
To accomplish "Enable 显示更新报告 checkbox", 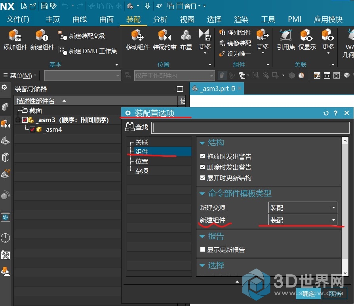I will [x=202, y=249].
